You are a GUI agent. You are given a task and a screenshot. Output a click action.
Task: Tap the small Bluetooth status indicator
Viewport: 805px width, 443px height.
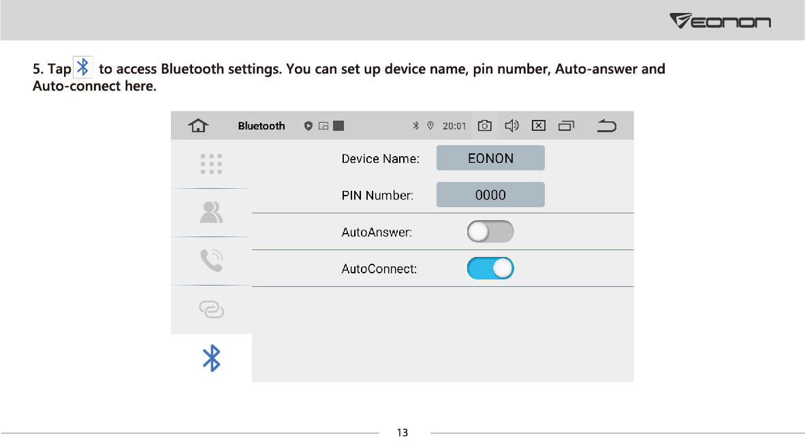[416, 125]
